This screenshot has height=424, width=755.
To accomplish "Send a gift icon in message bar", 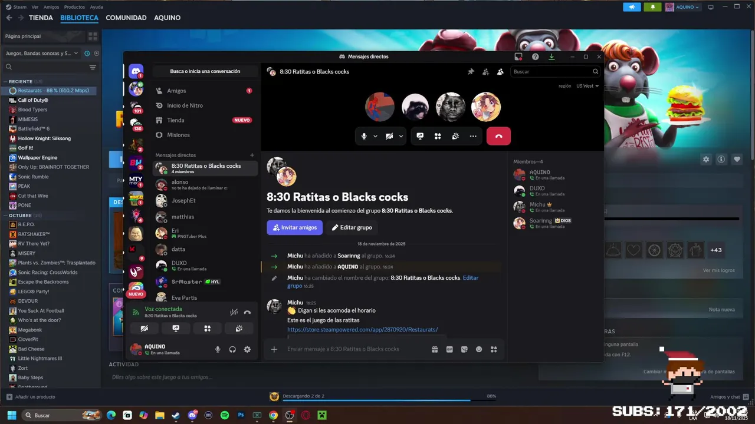I will 435,349.
